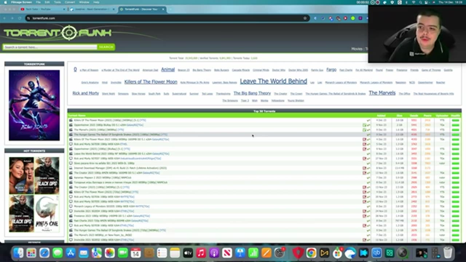Focus the Search a torrent field
The image size is (466, 262).
50,47
